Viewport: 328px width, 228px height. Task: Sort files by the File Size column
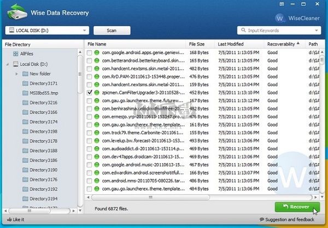197,43
